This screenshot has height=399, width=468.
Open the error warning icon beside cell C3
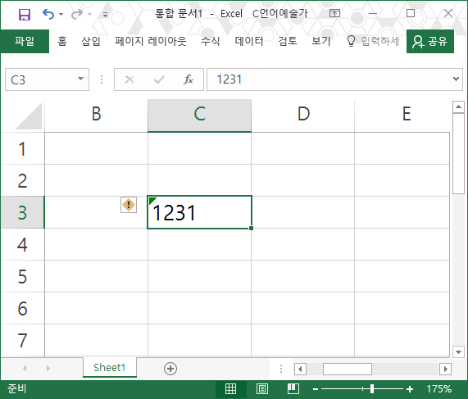tap(129, 205)
